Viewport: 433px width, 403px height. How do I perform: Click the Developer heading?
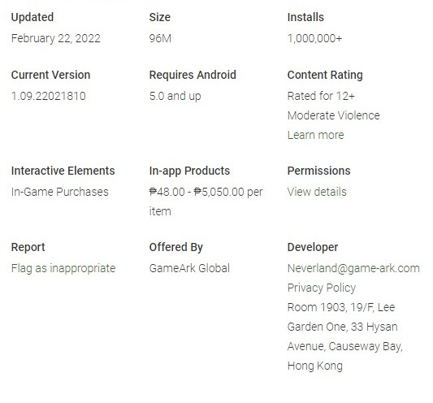point(313,247)
